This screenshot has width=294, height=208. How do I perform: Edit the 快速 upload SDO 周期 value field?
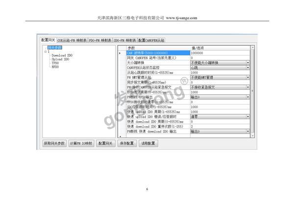(x=220, y=112)
